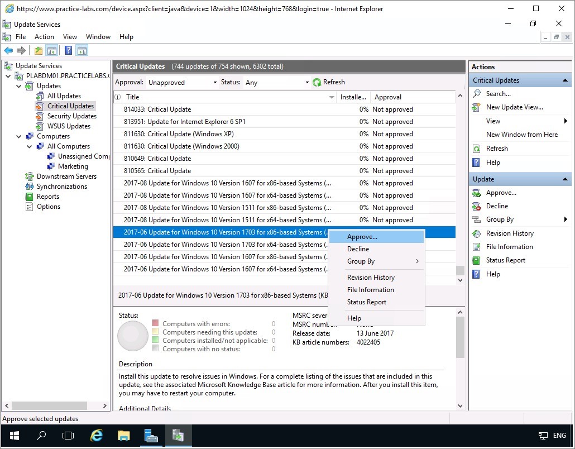The height and width of the screenshot is (449, 575).
Task: Click the green Refresh icon beside Status
Action: 317,82
